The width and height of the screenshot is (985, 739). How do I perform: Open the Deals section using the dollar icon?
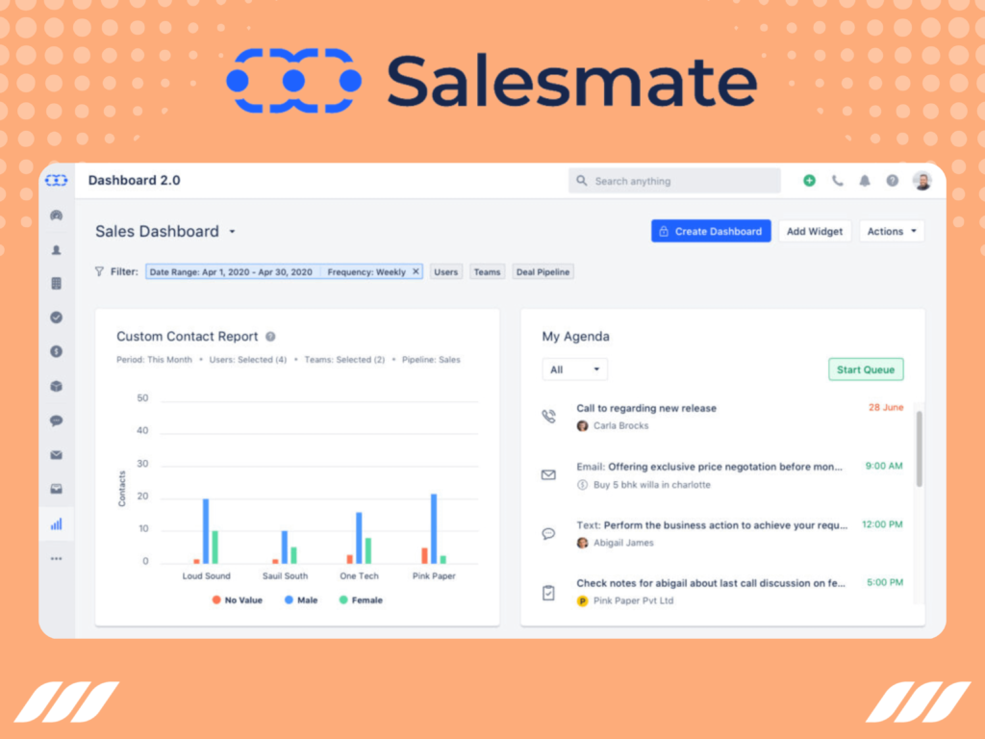pos(56,351)
